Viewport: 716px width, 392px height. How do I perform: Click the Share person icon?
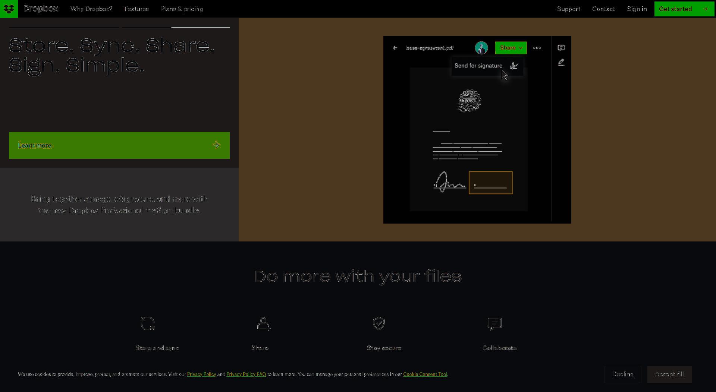point(263,323)
